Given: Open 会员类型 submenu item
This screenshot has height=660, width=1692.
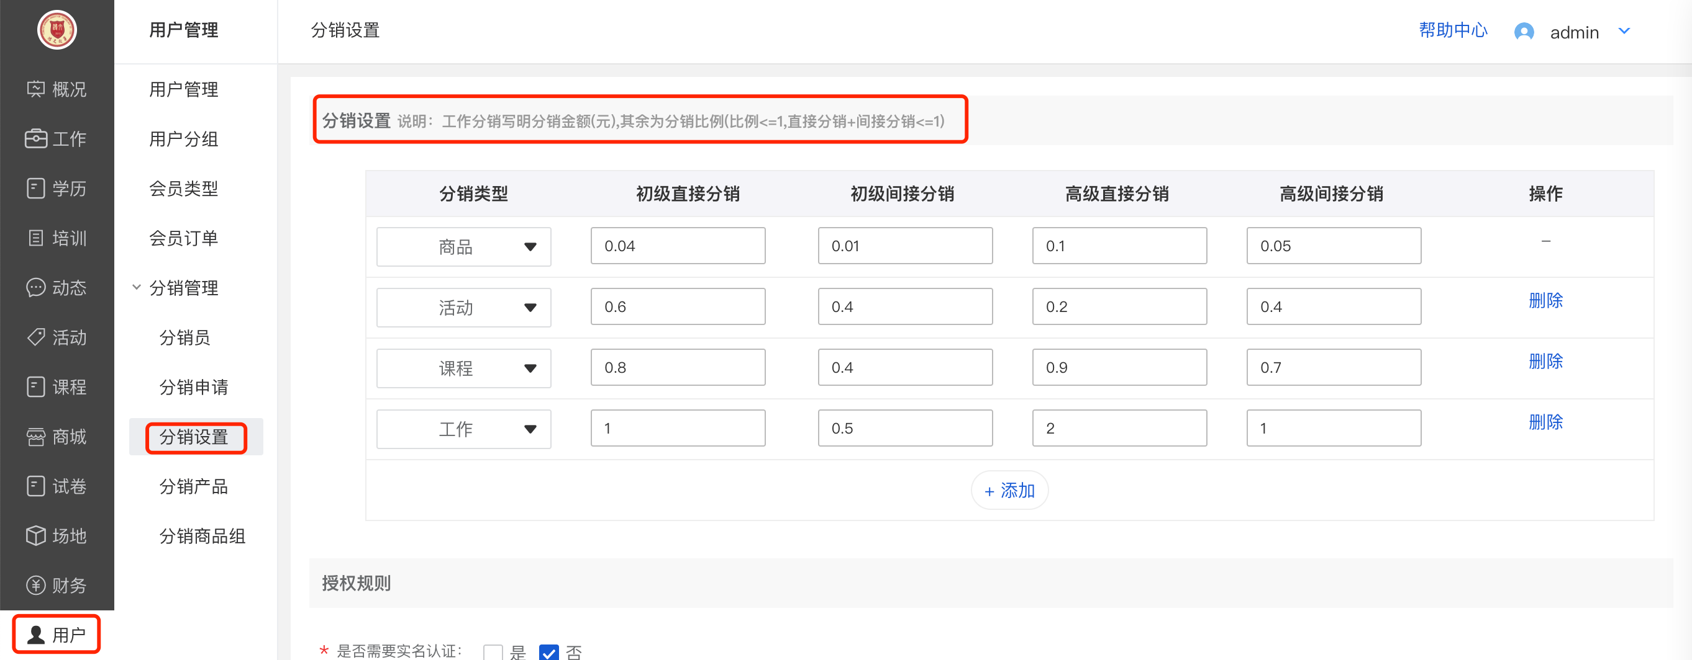Looking at the screenshot, I should (x=183, y=189).
